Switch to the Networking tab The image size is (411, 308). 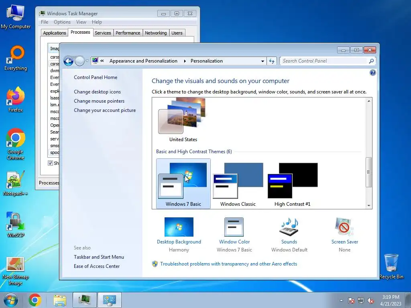point(156,33)
